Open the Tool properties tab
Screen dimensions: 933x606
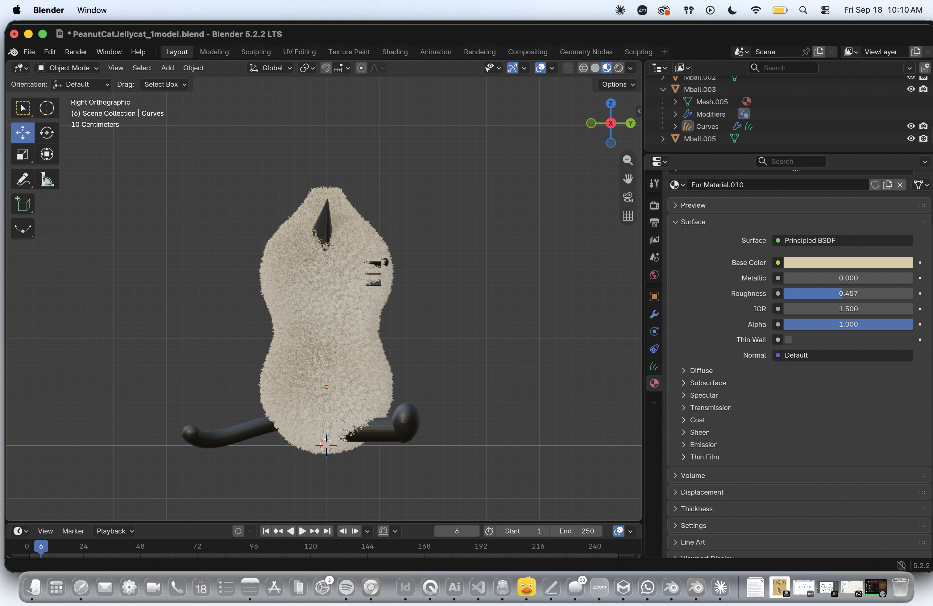point(654,184)
